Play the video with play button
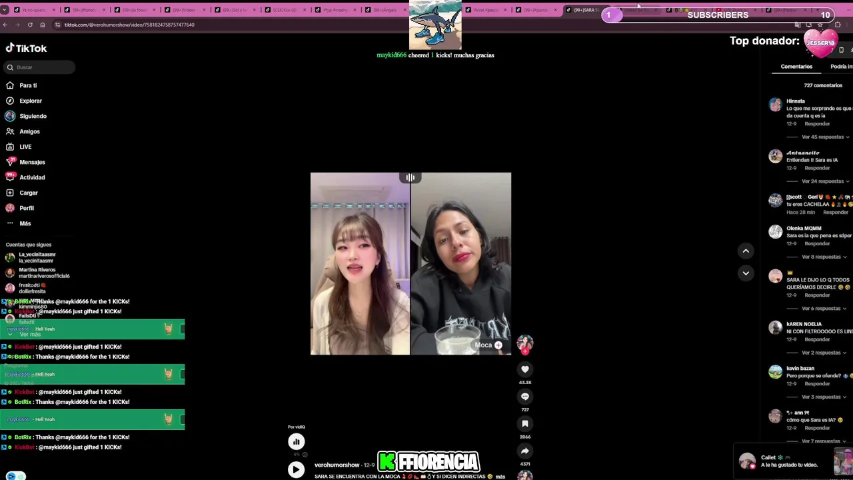Image resolution: width=853 pixels, height=480 pixels. click(296, 470)
